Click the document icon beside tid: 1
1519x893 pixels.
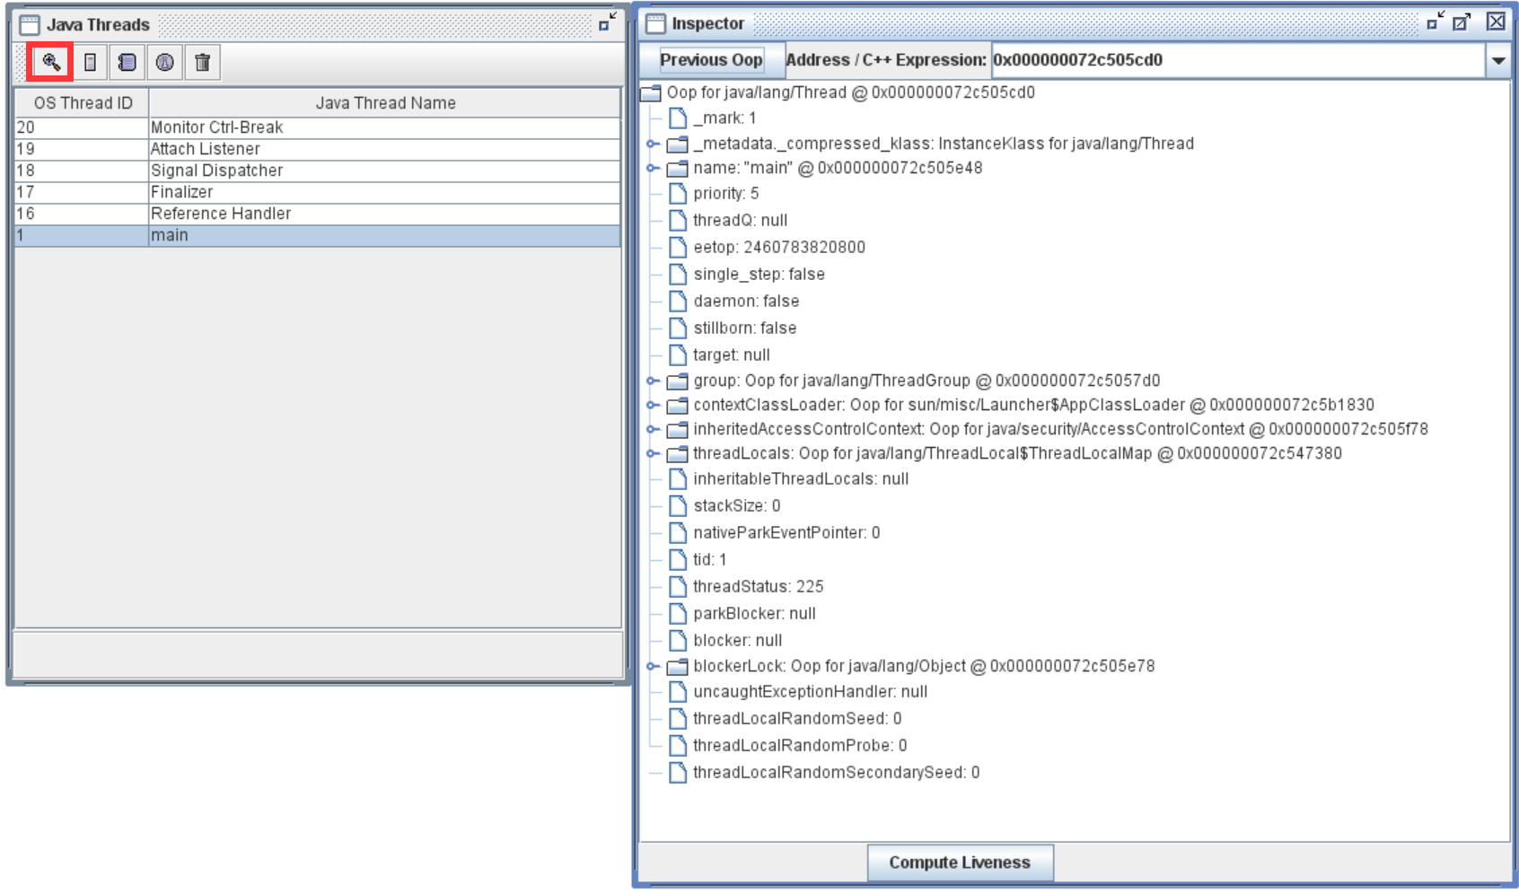(678, 559)
